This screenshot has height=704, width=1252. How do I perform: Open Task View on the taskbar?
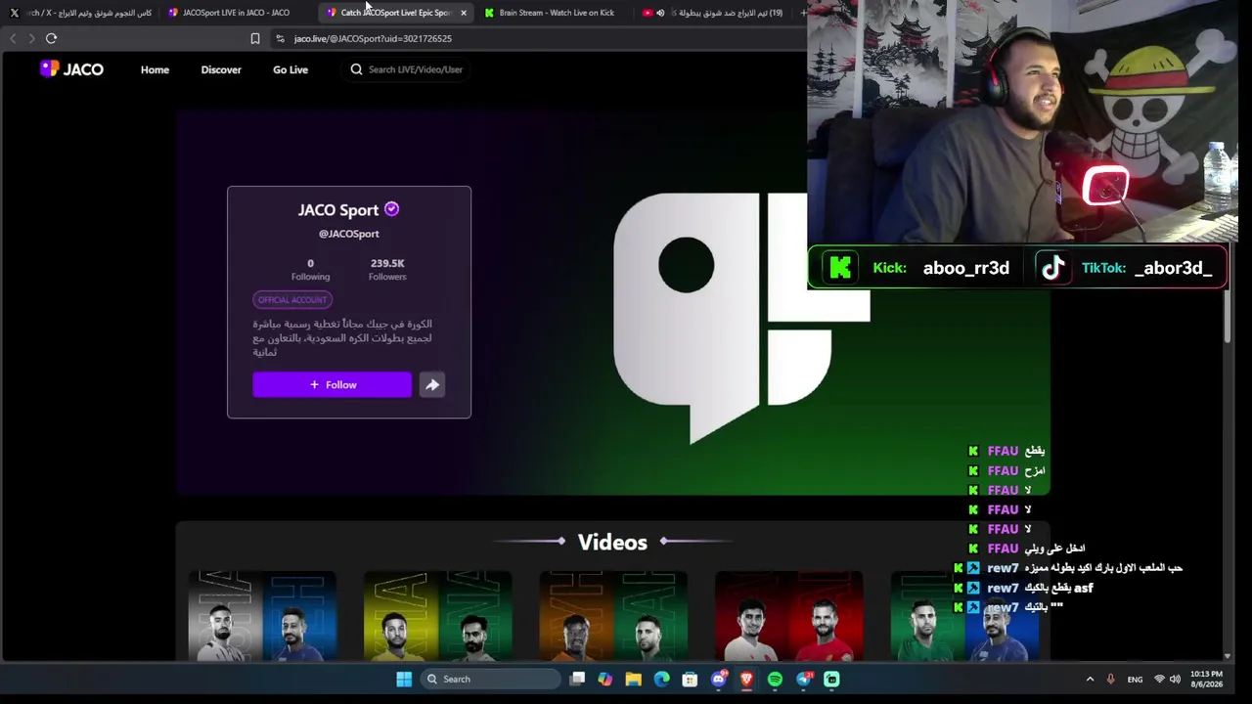(577, 680)
